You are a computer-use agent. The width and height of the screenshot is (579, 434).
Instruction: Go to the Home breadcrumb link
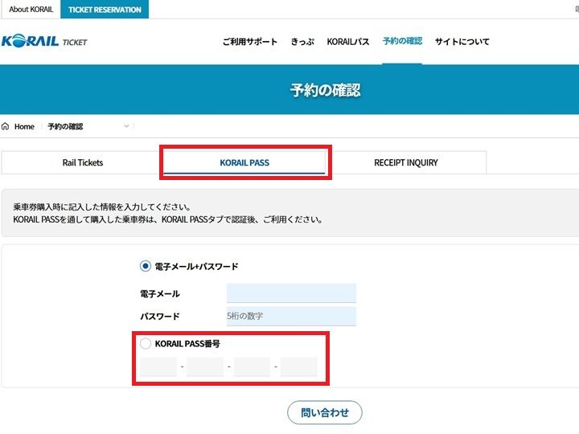point(24,127)
